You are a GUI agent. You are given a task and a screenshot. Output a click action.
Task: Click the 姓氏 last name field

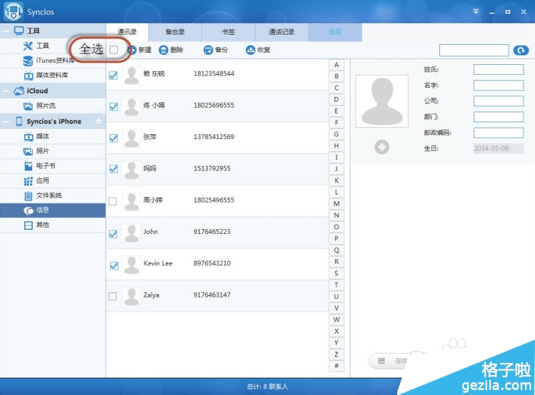click(x=498, y=70)
